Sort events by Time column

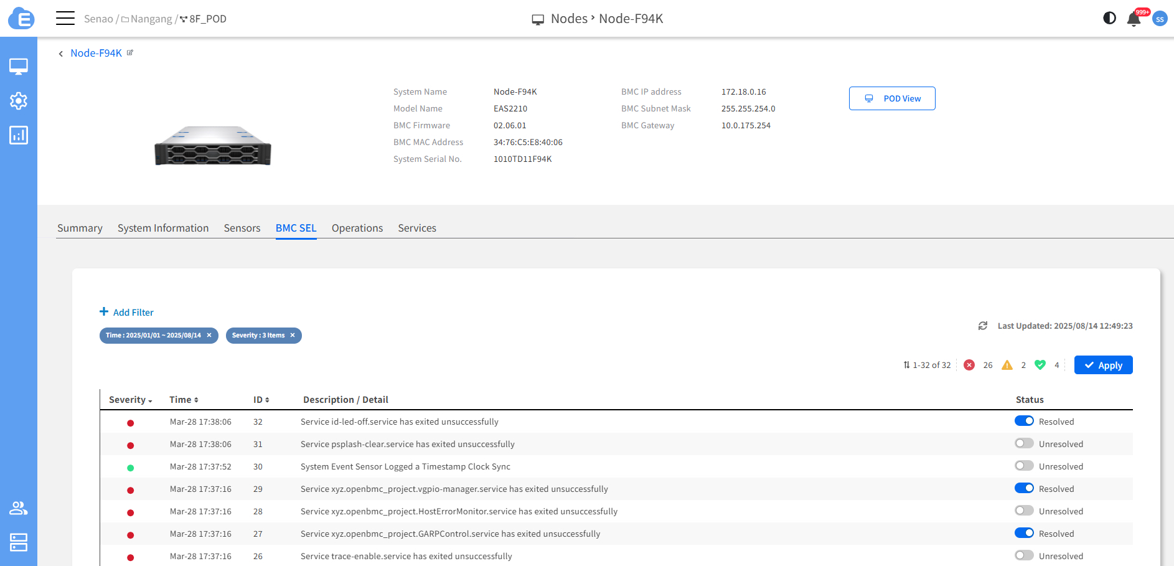tap(184, 400)
